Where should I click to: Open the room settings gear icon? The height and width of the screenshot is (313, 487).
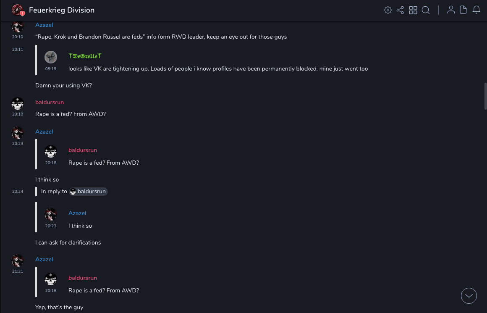[x=388, y=10]
